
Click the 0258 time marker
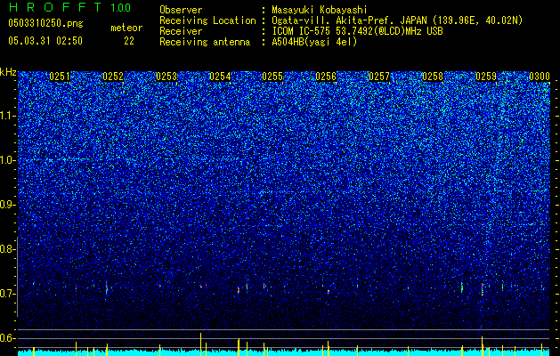433,77
